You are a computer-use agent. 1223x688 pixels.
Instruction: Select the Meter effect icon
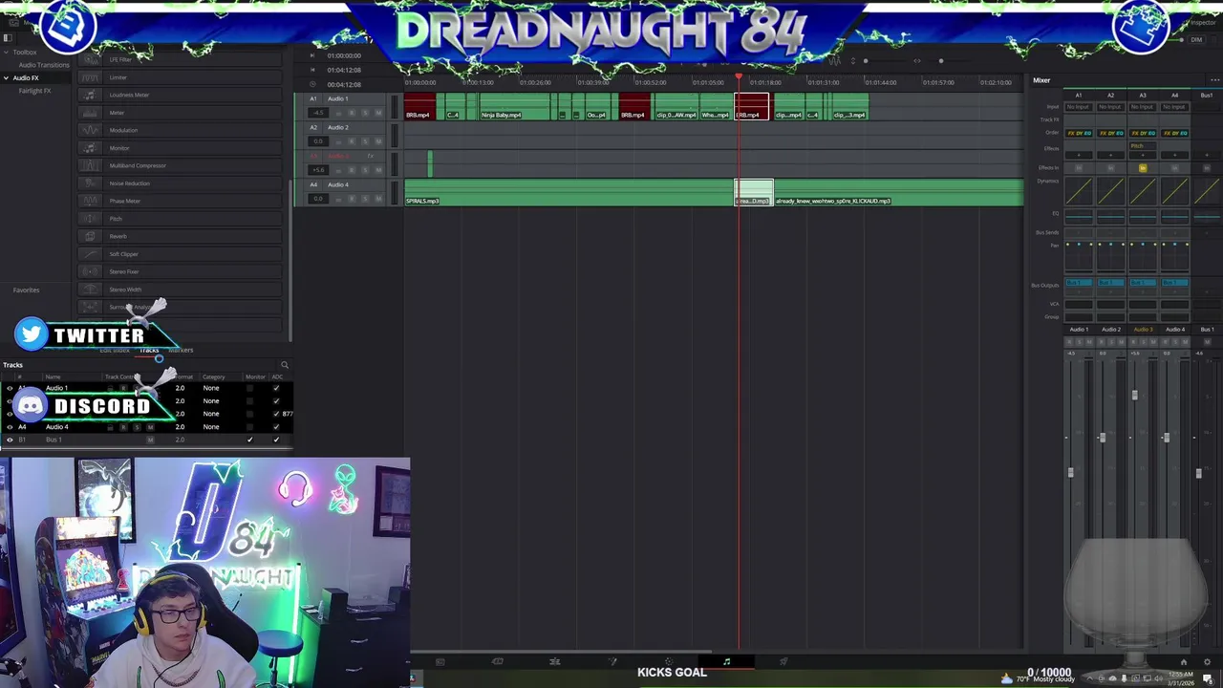(90, 113)
